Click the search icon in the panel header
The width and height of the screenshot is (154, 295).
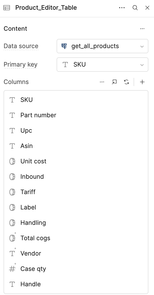135,8
